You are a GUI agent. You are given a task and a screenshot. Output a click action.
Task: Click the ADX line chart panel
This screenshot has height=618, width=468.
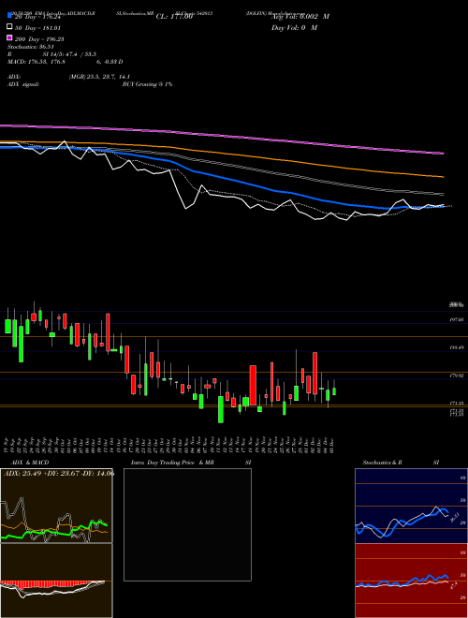coord(56,506)
